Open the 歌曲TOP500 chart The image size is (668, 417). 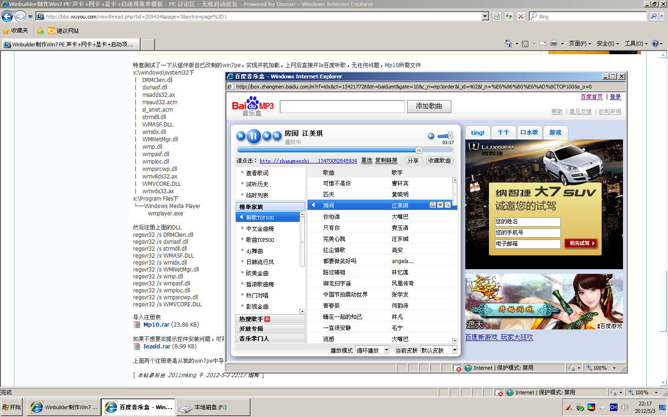(x=260, y=240)
